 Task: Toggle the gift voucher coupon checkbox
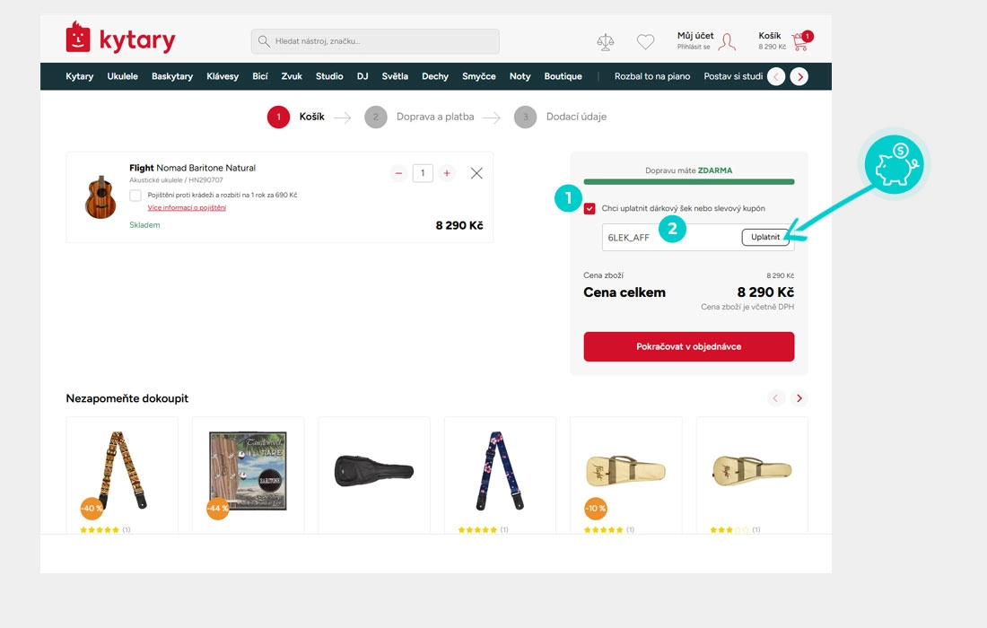[x=590, y=208]
